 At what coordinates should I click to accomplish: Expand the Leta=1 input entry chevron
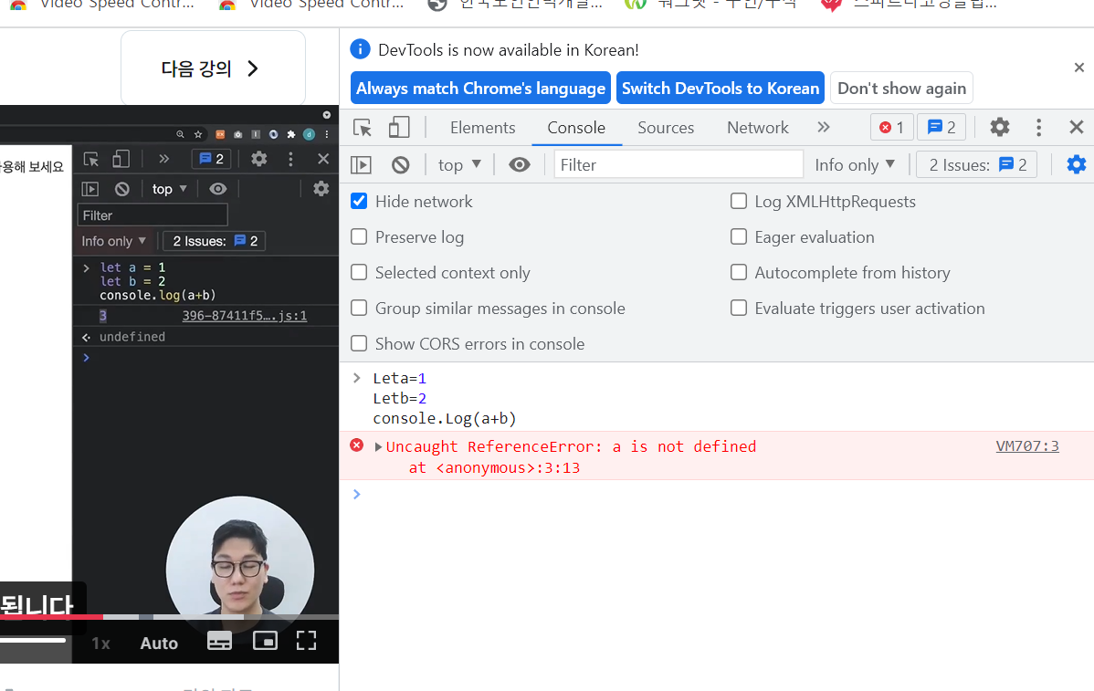coord(356,378)
